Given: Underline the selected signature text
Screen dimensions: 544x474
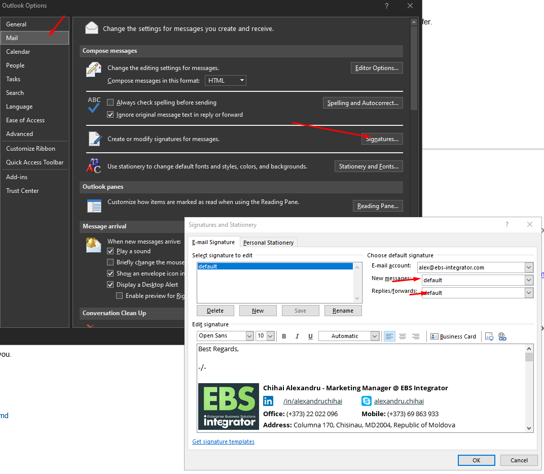Looking at the screenshot, I should 310,336.
